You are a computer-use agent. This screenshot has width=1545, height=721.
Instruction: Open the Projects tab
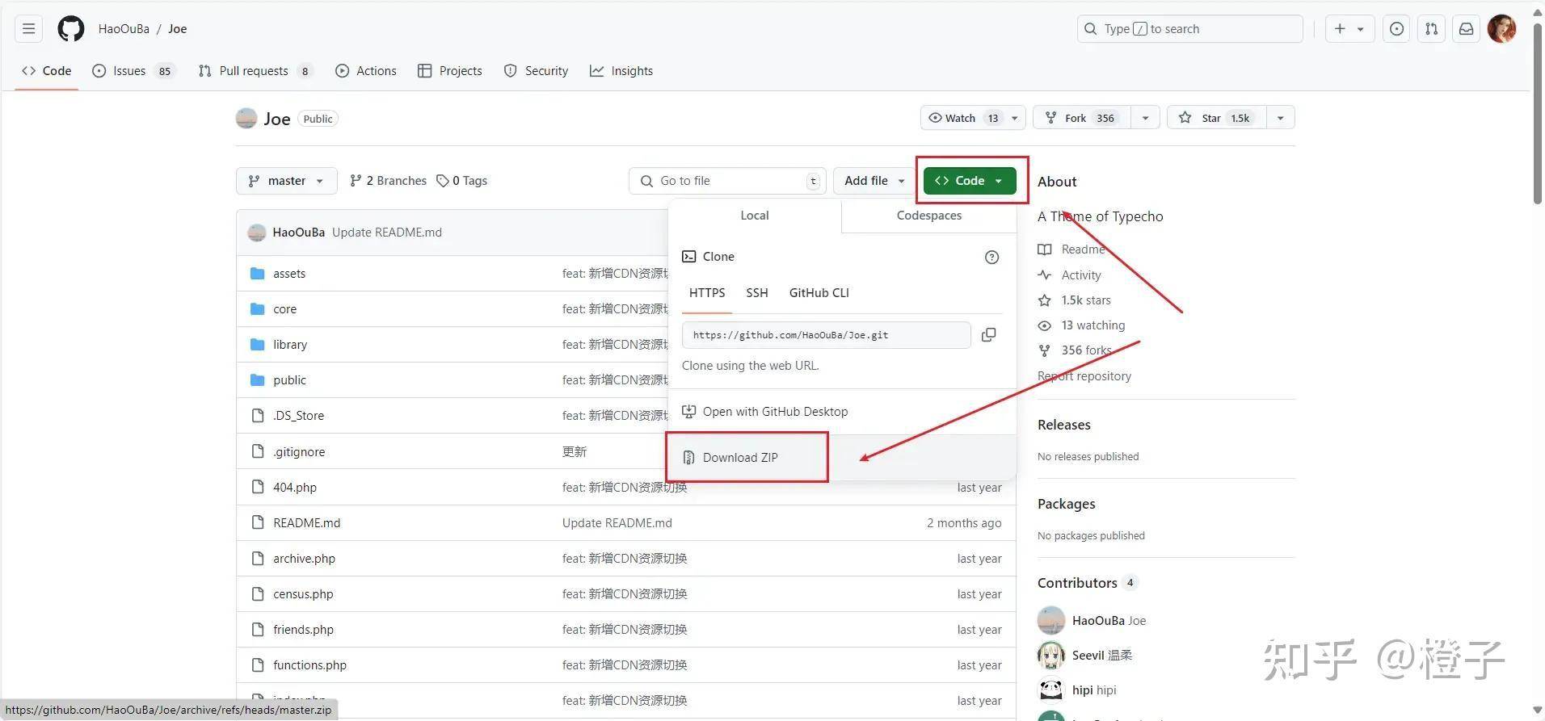tap(450, 71)
